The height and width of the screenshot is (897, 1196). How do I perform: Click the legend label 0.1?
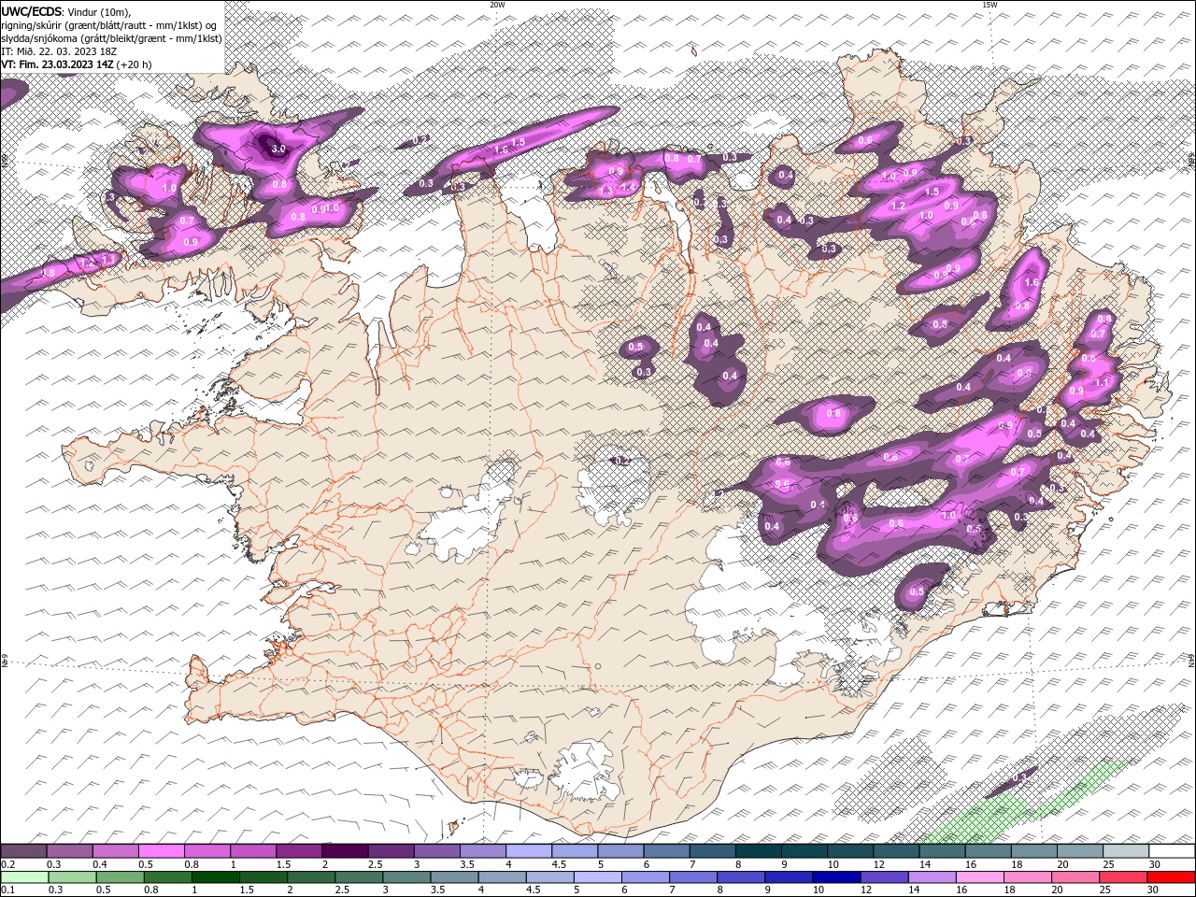pyautogui.click(x=7, y=890)
